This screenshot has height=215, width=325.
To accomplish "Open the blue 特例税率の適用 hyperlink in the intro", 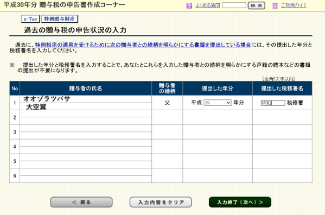I will pos(143,45).
